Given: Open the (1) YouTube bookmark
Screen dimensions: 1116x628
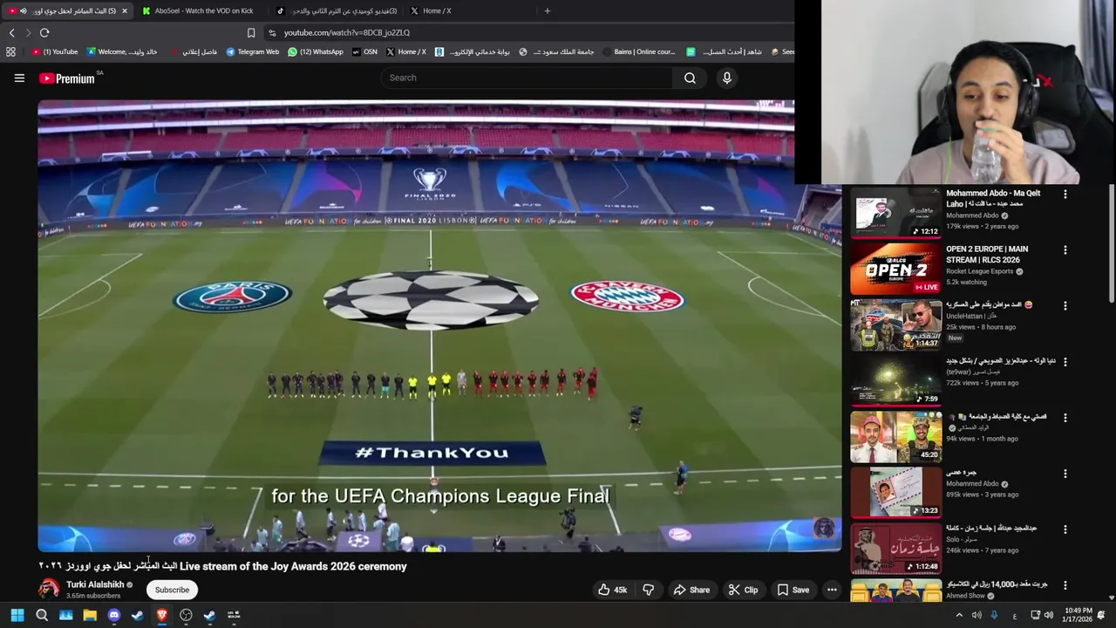Looking at the screenshot, I should (55, 51).
